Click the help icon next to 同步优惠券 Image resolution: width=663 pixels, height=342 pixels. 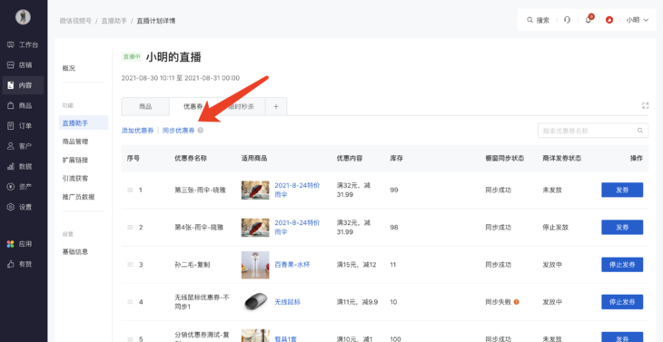point(201,131)
